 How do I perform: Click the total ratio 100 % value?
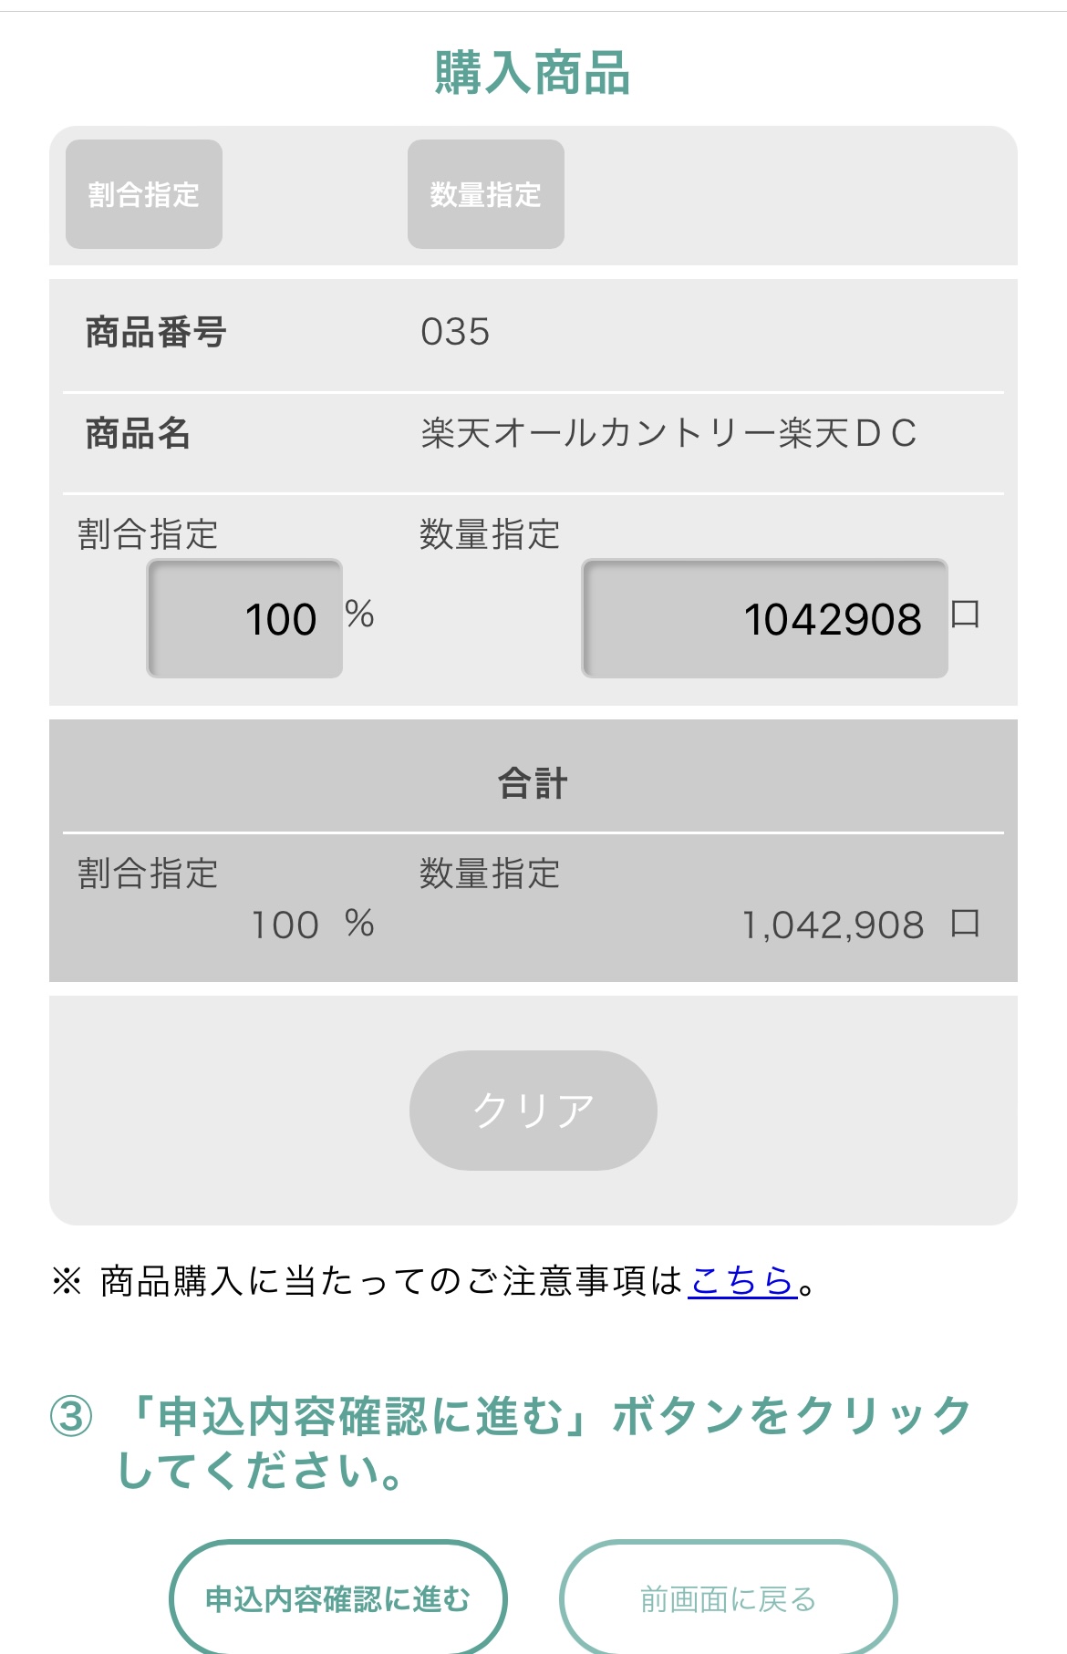click(313, 925)
